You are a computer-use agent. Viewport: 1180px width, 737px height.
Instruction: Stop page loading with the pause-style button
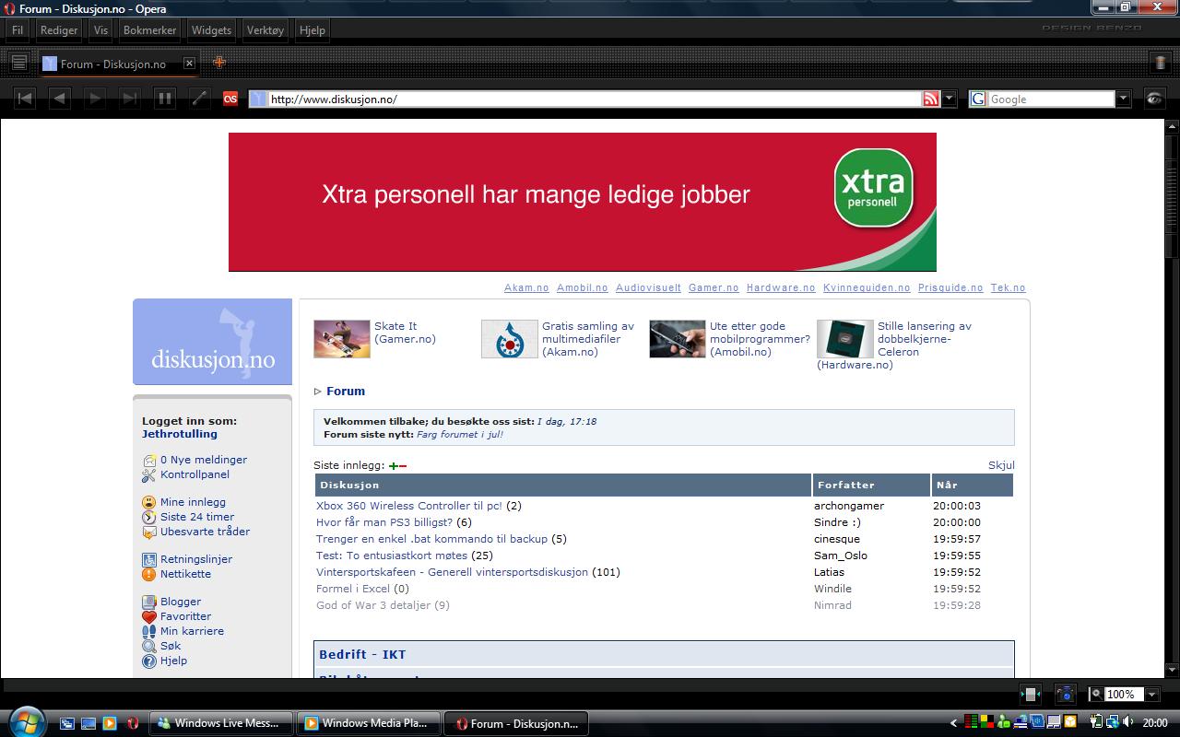(165, 99)
